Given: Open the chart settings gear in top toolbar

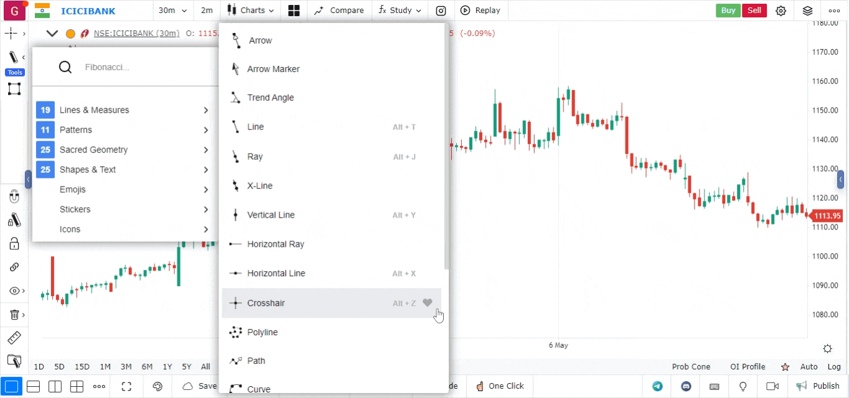Looking at the screenshot, I should tap(781, 11).
